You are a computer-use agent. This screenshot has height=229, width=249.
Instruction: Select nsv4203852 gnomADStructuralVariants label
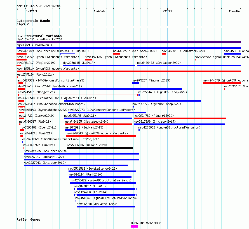(169, 127)
